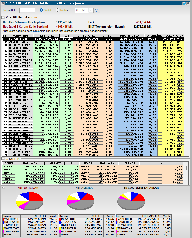Screen dimensions: 192x238
Task: Click the ALIS percentage column header
Action: pyautogui.click(x=66, y=36)
